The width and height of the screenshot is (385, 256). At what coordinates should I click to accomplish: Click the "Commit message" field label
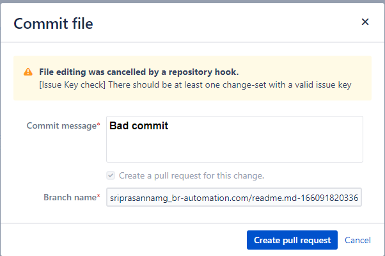pos(61,125)
